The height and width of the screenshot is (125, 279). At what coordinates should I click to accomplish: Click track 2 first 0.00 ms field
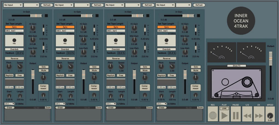pyautogui.click(x=60, y=87)
